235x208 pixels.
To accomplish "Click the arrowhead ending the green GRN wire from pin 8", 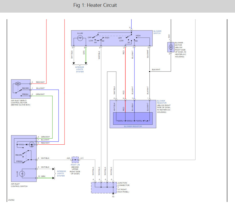I will [86, 63].
